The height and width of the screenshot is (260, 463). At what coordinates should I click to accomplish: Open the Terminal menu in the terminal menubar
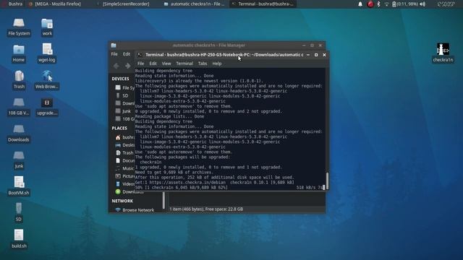(x=184, y=64)
